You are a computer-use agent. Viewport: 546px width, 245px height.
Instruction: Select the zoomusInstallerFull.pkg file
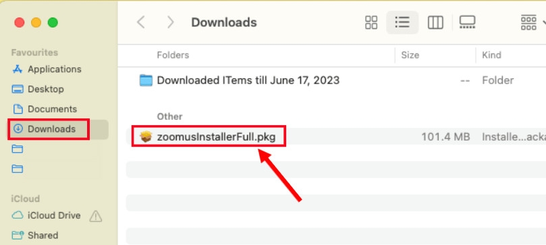point(209,137)
